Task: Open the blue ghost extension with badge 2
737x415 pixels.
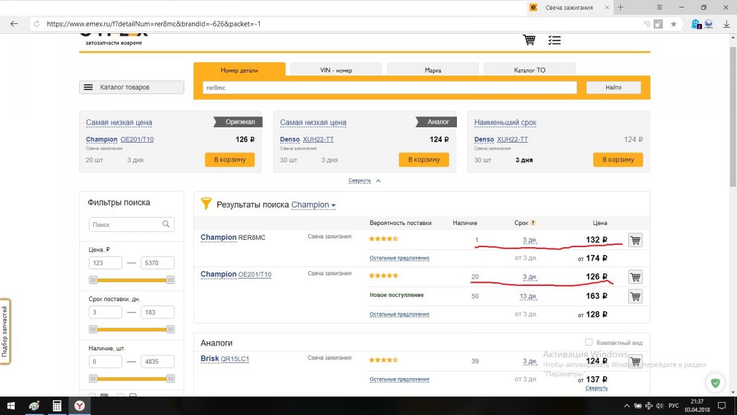Action: coord(696,24)
